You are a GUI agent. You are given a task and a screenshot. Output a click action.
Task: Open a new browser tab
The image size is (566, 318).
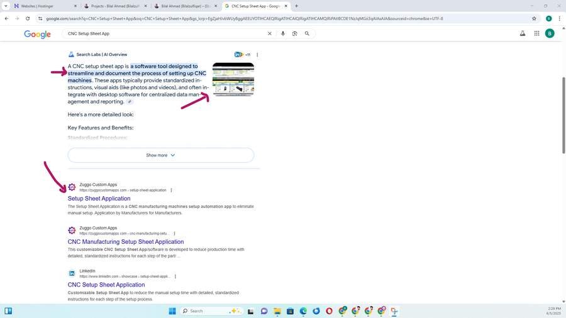pyautogui.click(x=296, y=6)
